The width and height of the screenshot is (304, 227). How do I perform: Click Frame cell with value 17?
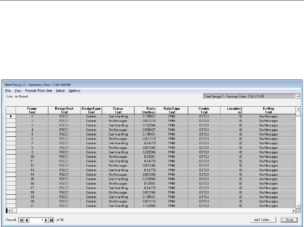[x=32, y=188]
